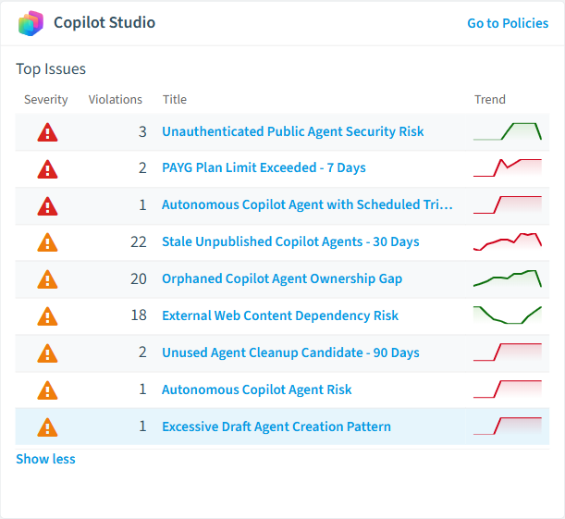Click trend sparkline for External Web Content row
Image resolution: width=565 pixels, height=519 pixels.
click(508, 315)
